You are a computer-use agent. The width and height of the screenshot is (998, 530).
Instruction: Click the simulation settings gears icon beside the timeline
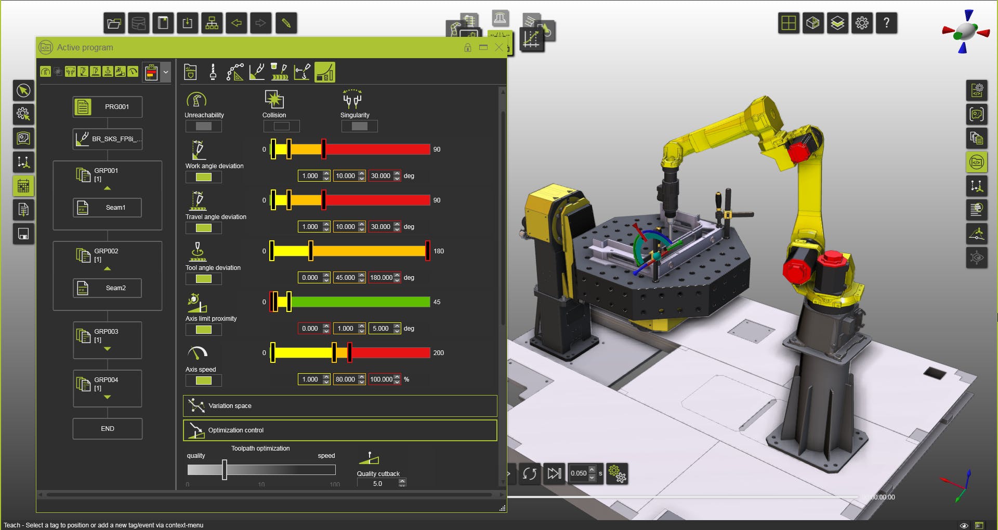click(618, 474)
